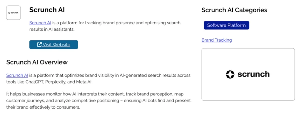
Task: Click the Scrunch AI main title heading
Action: (x=47, y=10)
